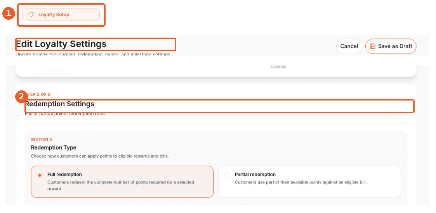Image resolution: width=436 pixels, height=213 pixels.
Task: Click the SECTION A label
Action: [42, 139]
